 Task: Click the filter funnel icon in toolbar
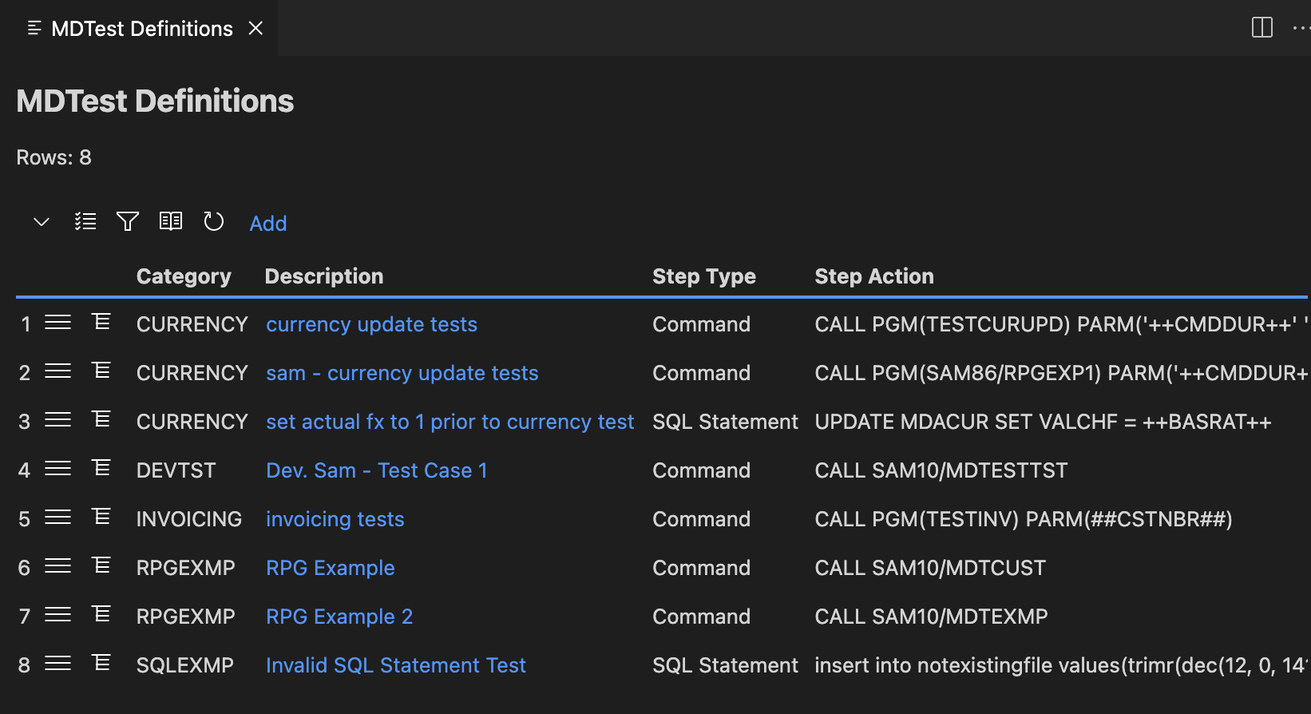(128, 221)
